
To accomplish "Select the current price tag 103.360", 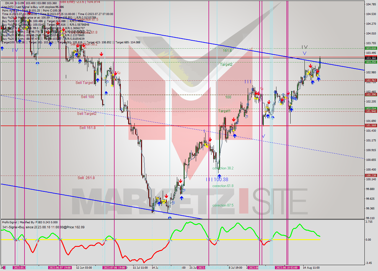I will coord(371,58).
